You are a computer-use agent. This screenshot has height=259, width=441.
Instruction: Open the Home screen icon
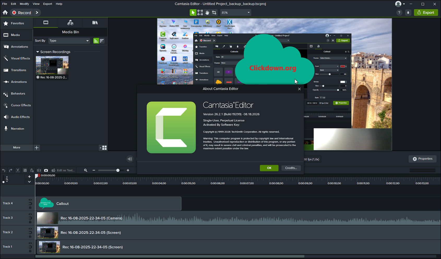[x=5, y=13]
